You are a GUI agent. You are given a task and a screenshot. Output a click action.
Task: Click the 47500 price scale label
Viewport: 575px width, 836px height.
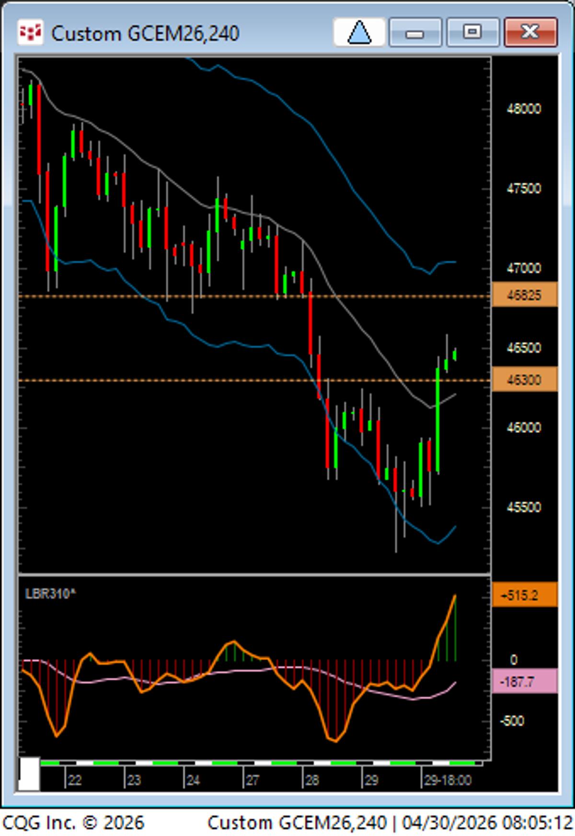[x=524, y=188]
